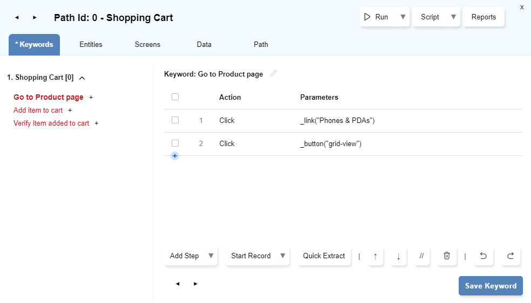Image resolution: width=531 pixels, height=303 pixels.
Task: Move selected step up with arrow
Action: [x=376, y=256]
